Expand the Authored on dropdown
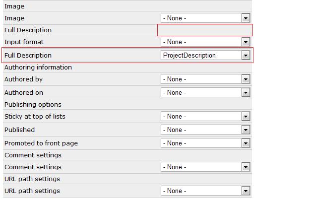310x202 pixels. [205, 93]
